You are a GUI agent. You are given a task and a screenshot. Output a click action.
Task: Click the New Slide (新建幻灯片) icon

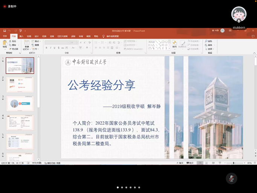[x=27, y=44]
